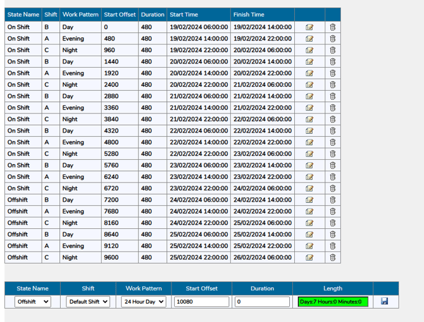The width and height of the screenshot is (424, 322).
Task: Edit the row with start offset 1440
Action: (309, 61)
